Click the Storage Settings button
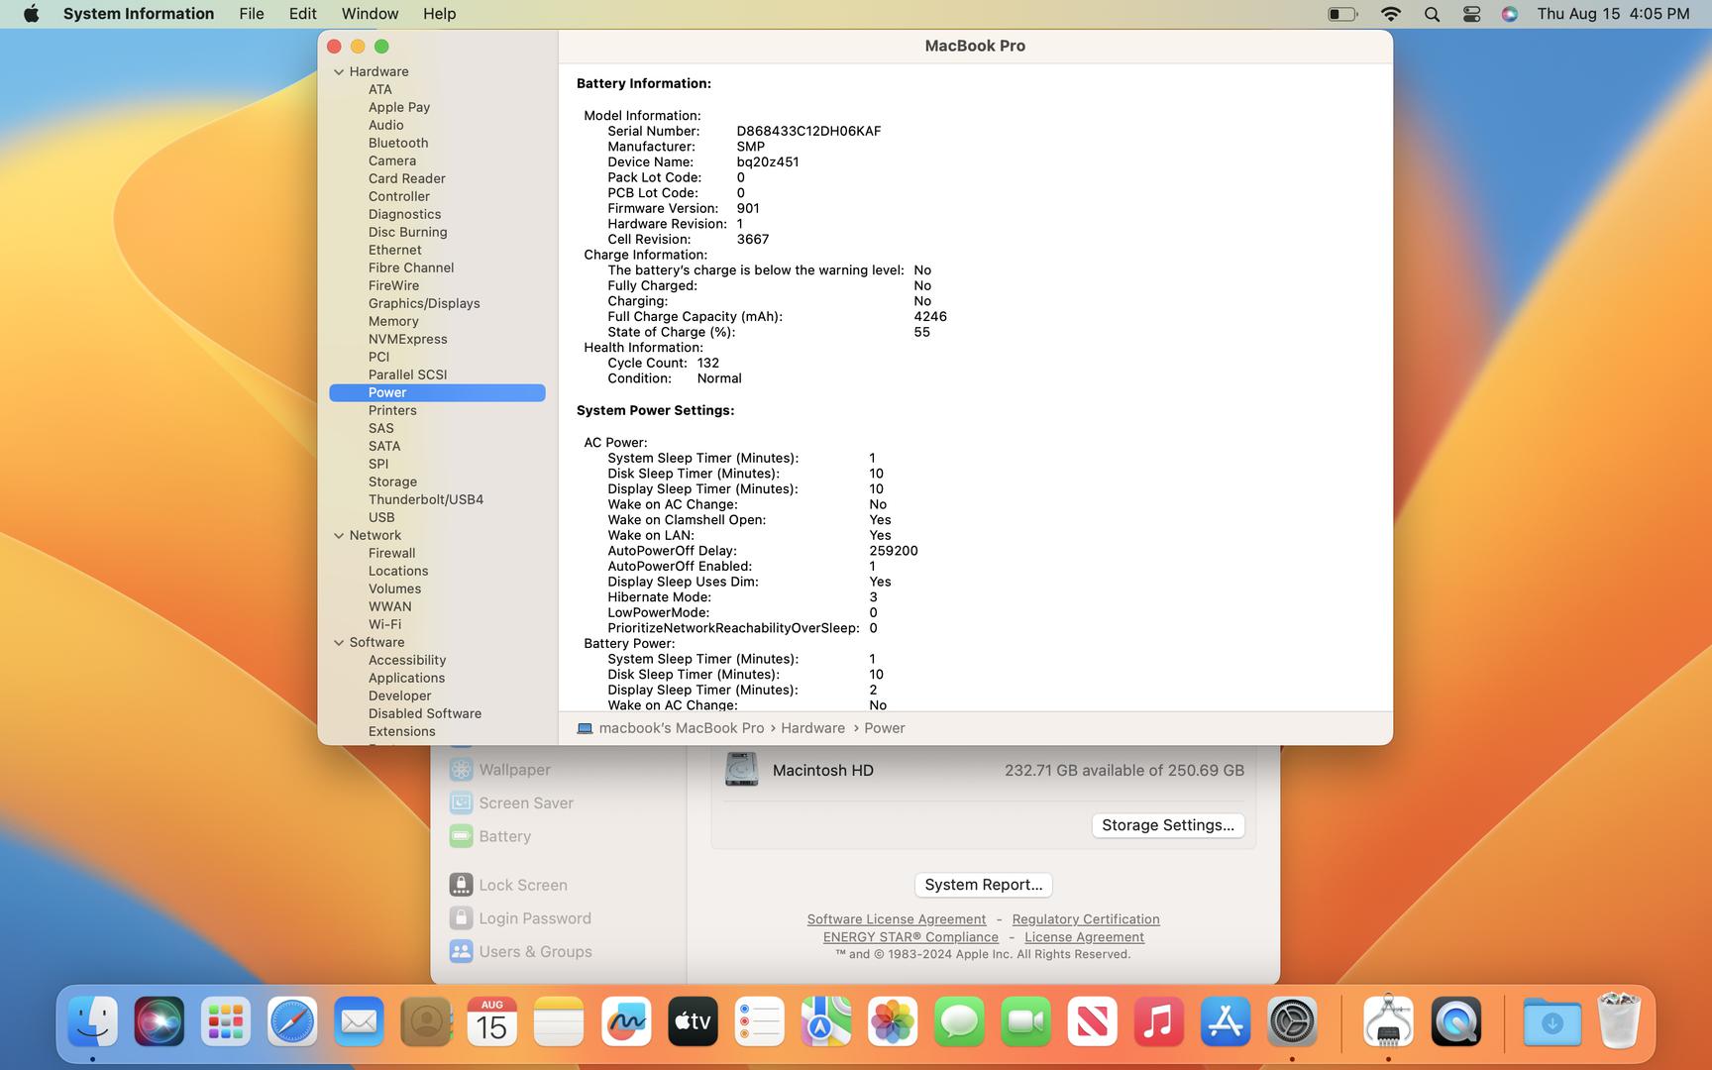The image size is (1712, 1070). coord(1167,825)
